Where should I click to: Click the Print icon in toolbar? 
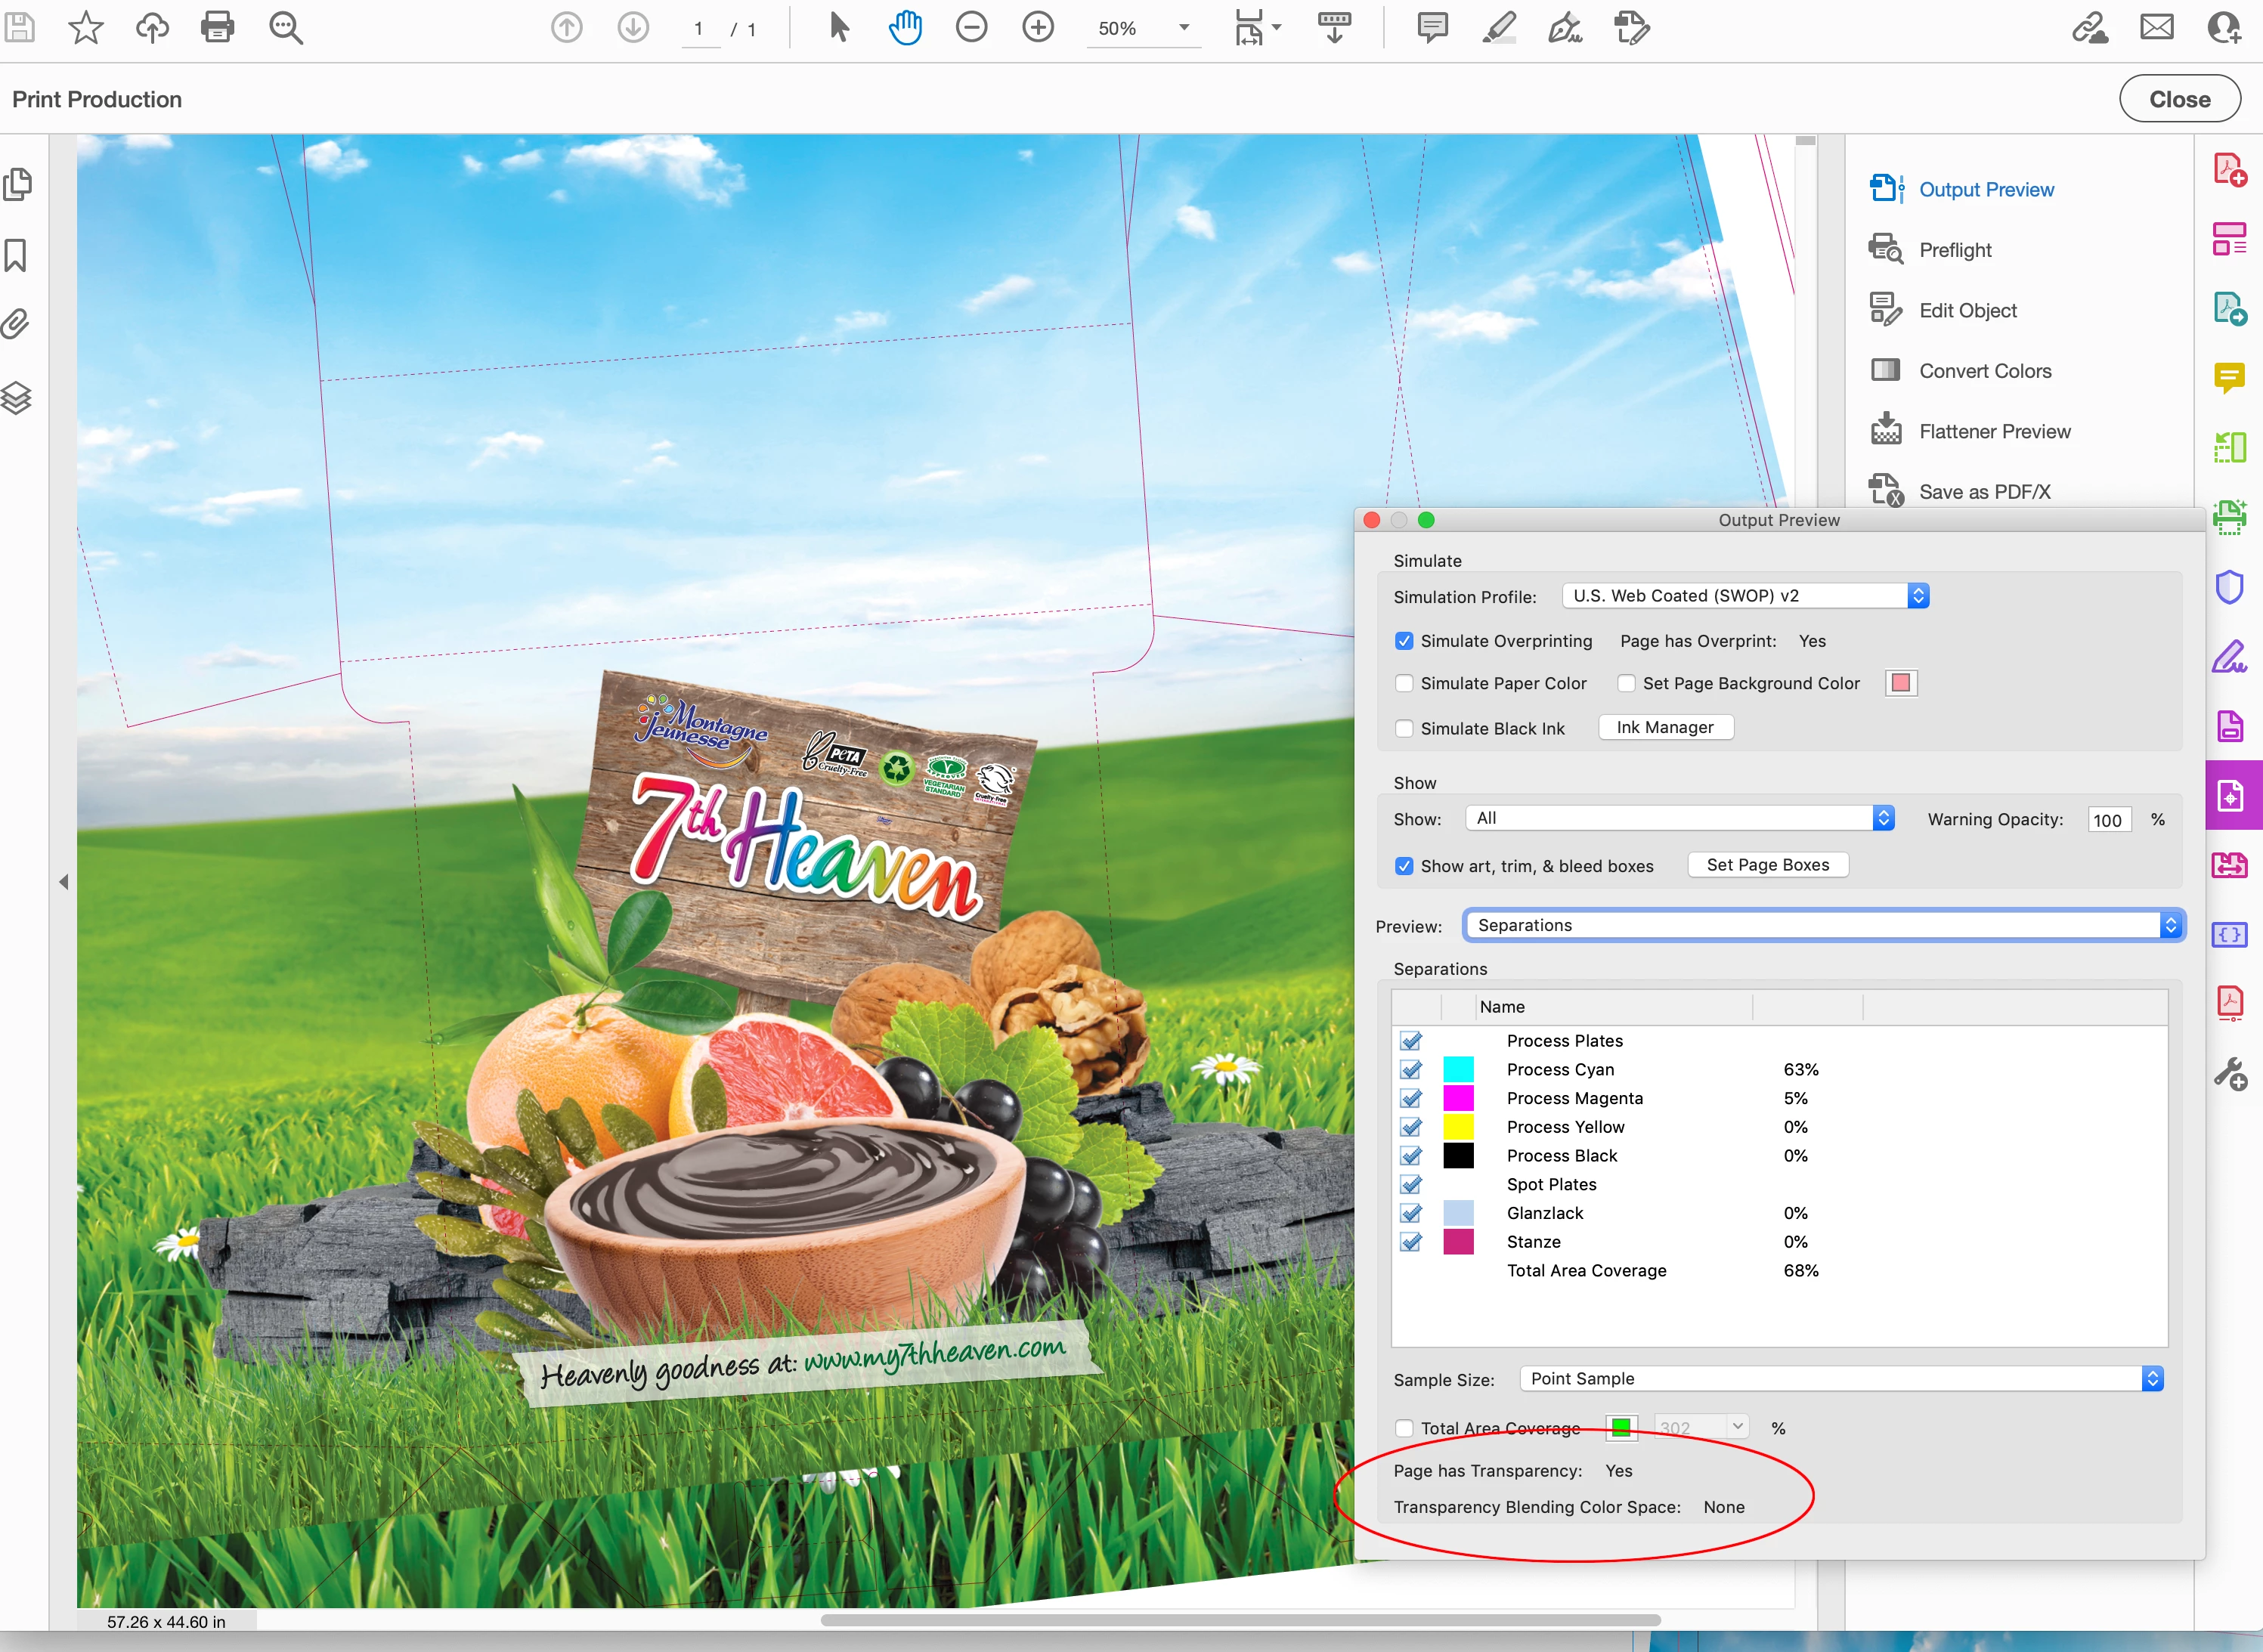[x=217, y=28]
